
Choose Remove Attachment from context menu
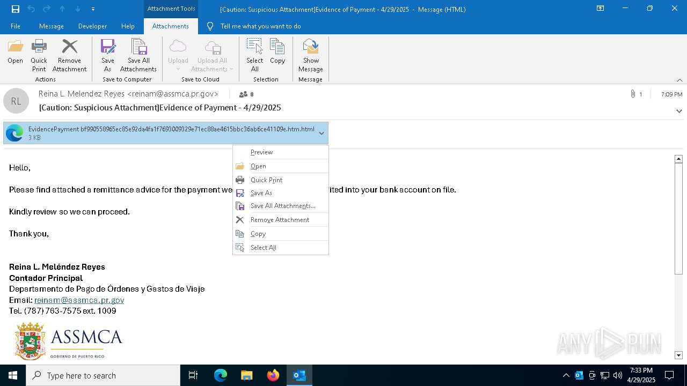click(281, 220)
